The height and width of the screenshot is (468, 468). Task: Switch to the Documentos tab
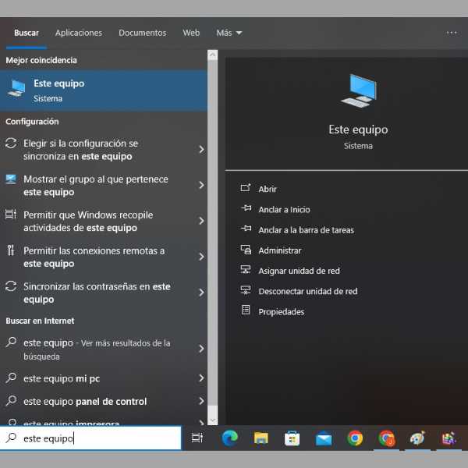(142, 33)
